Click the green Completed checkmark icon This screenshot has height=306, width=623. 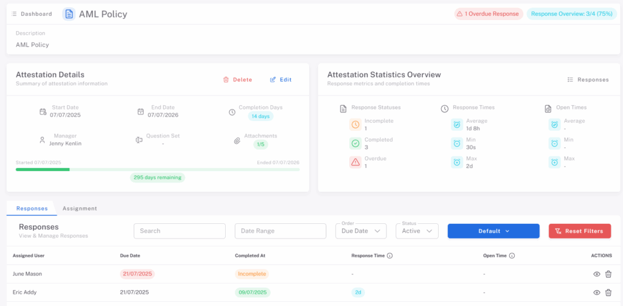(x=355, y=143)
